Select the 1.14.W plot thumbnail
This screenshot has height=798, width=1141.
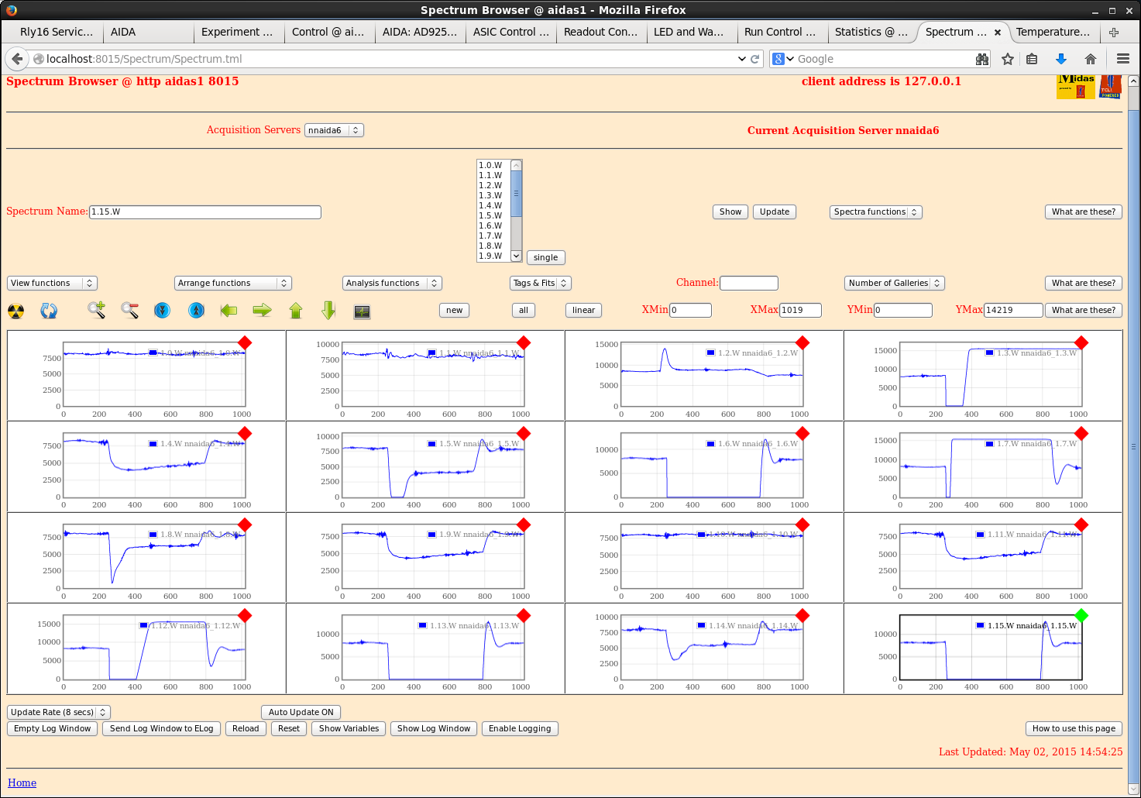point(704,648)
